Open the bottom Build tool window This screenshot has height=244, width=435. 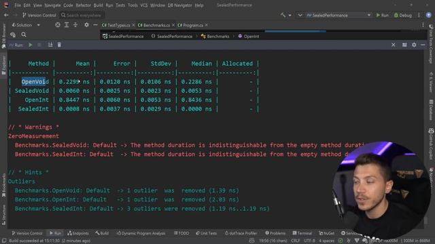tap(102, 233)
